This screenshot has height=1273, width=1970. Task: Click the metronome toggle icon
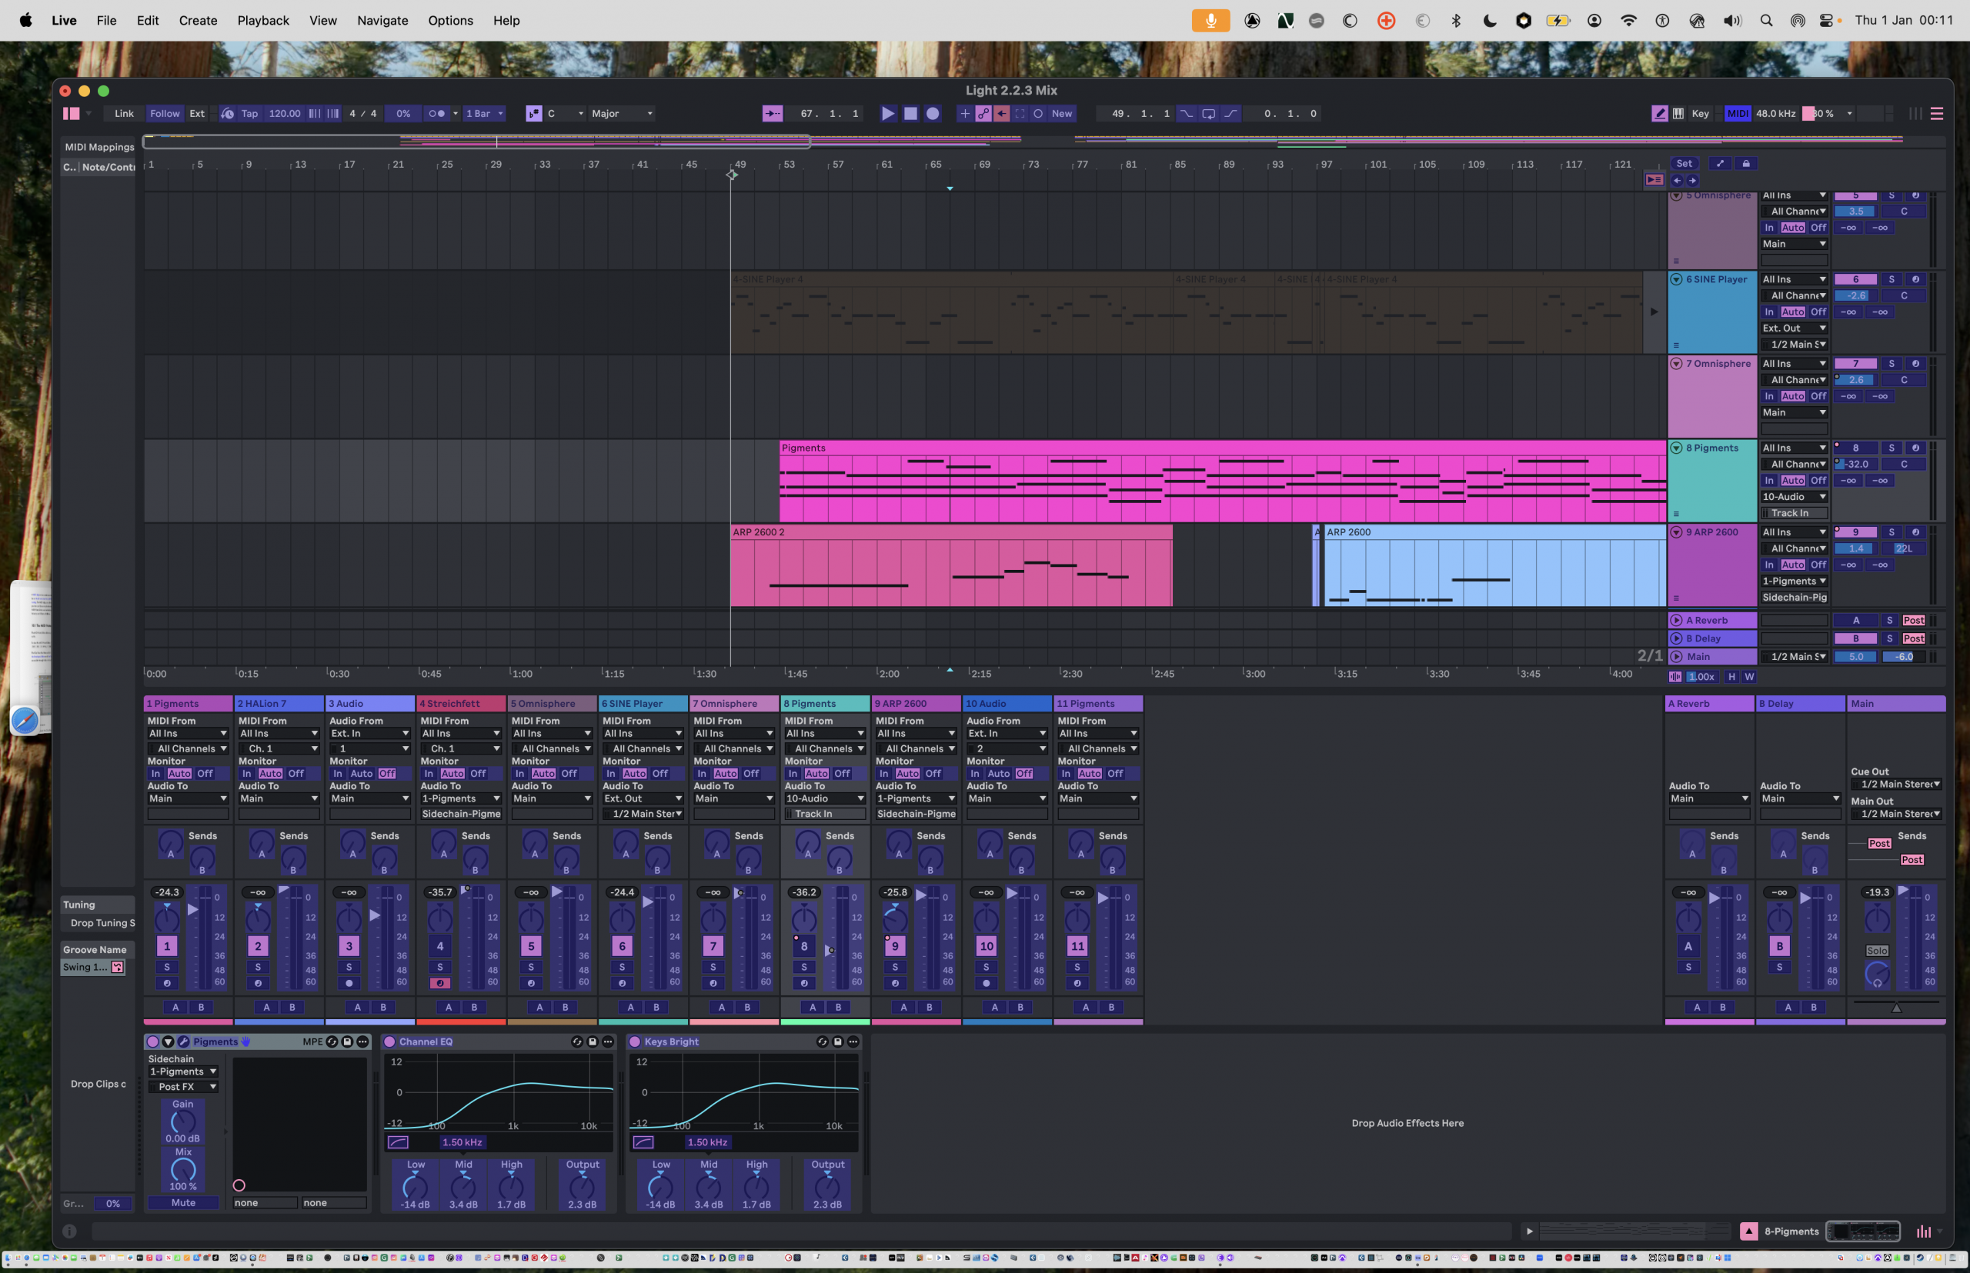pos(438,113)
